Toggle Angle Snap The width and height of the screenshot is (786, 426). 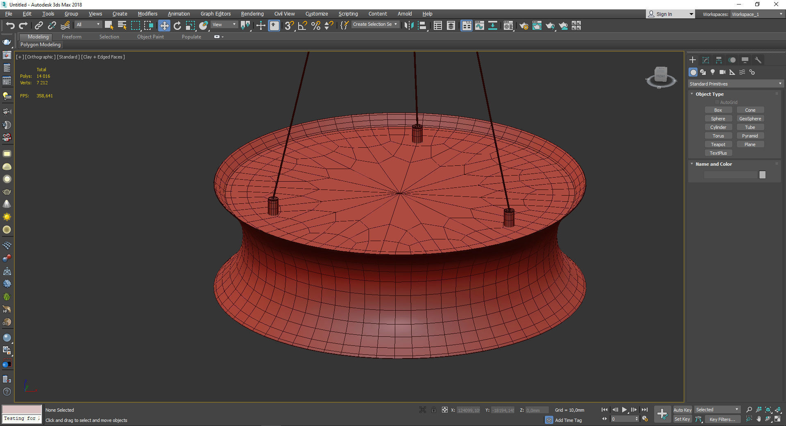click(302, 26)
